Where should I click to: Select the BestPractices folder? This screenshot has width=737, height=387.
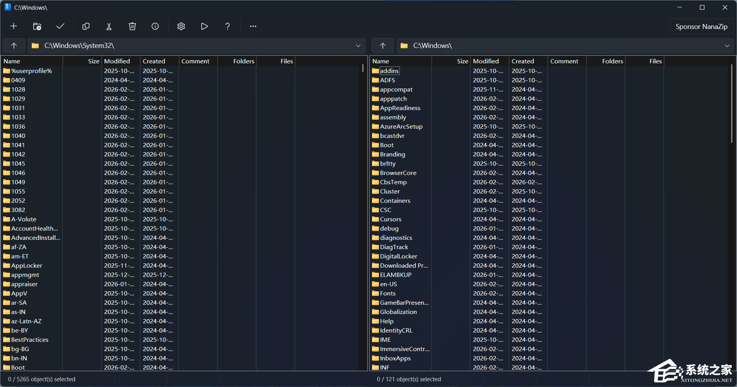click(x=30, y=339)
